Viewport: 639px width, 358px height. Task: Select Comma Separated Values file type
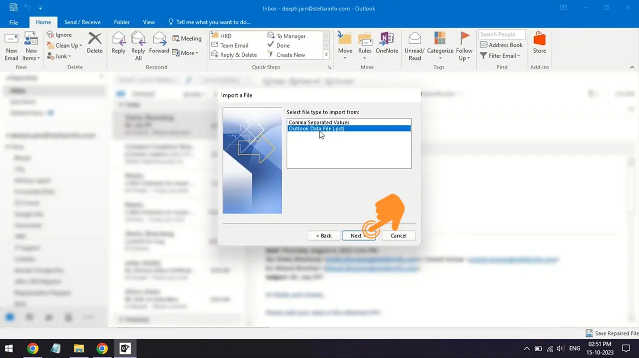(x=319, y=122)
